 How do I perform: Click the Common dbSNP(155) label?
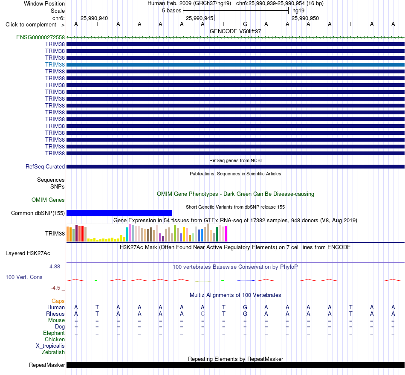point(38,213)
